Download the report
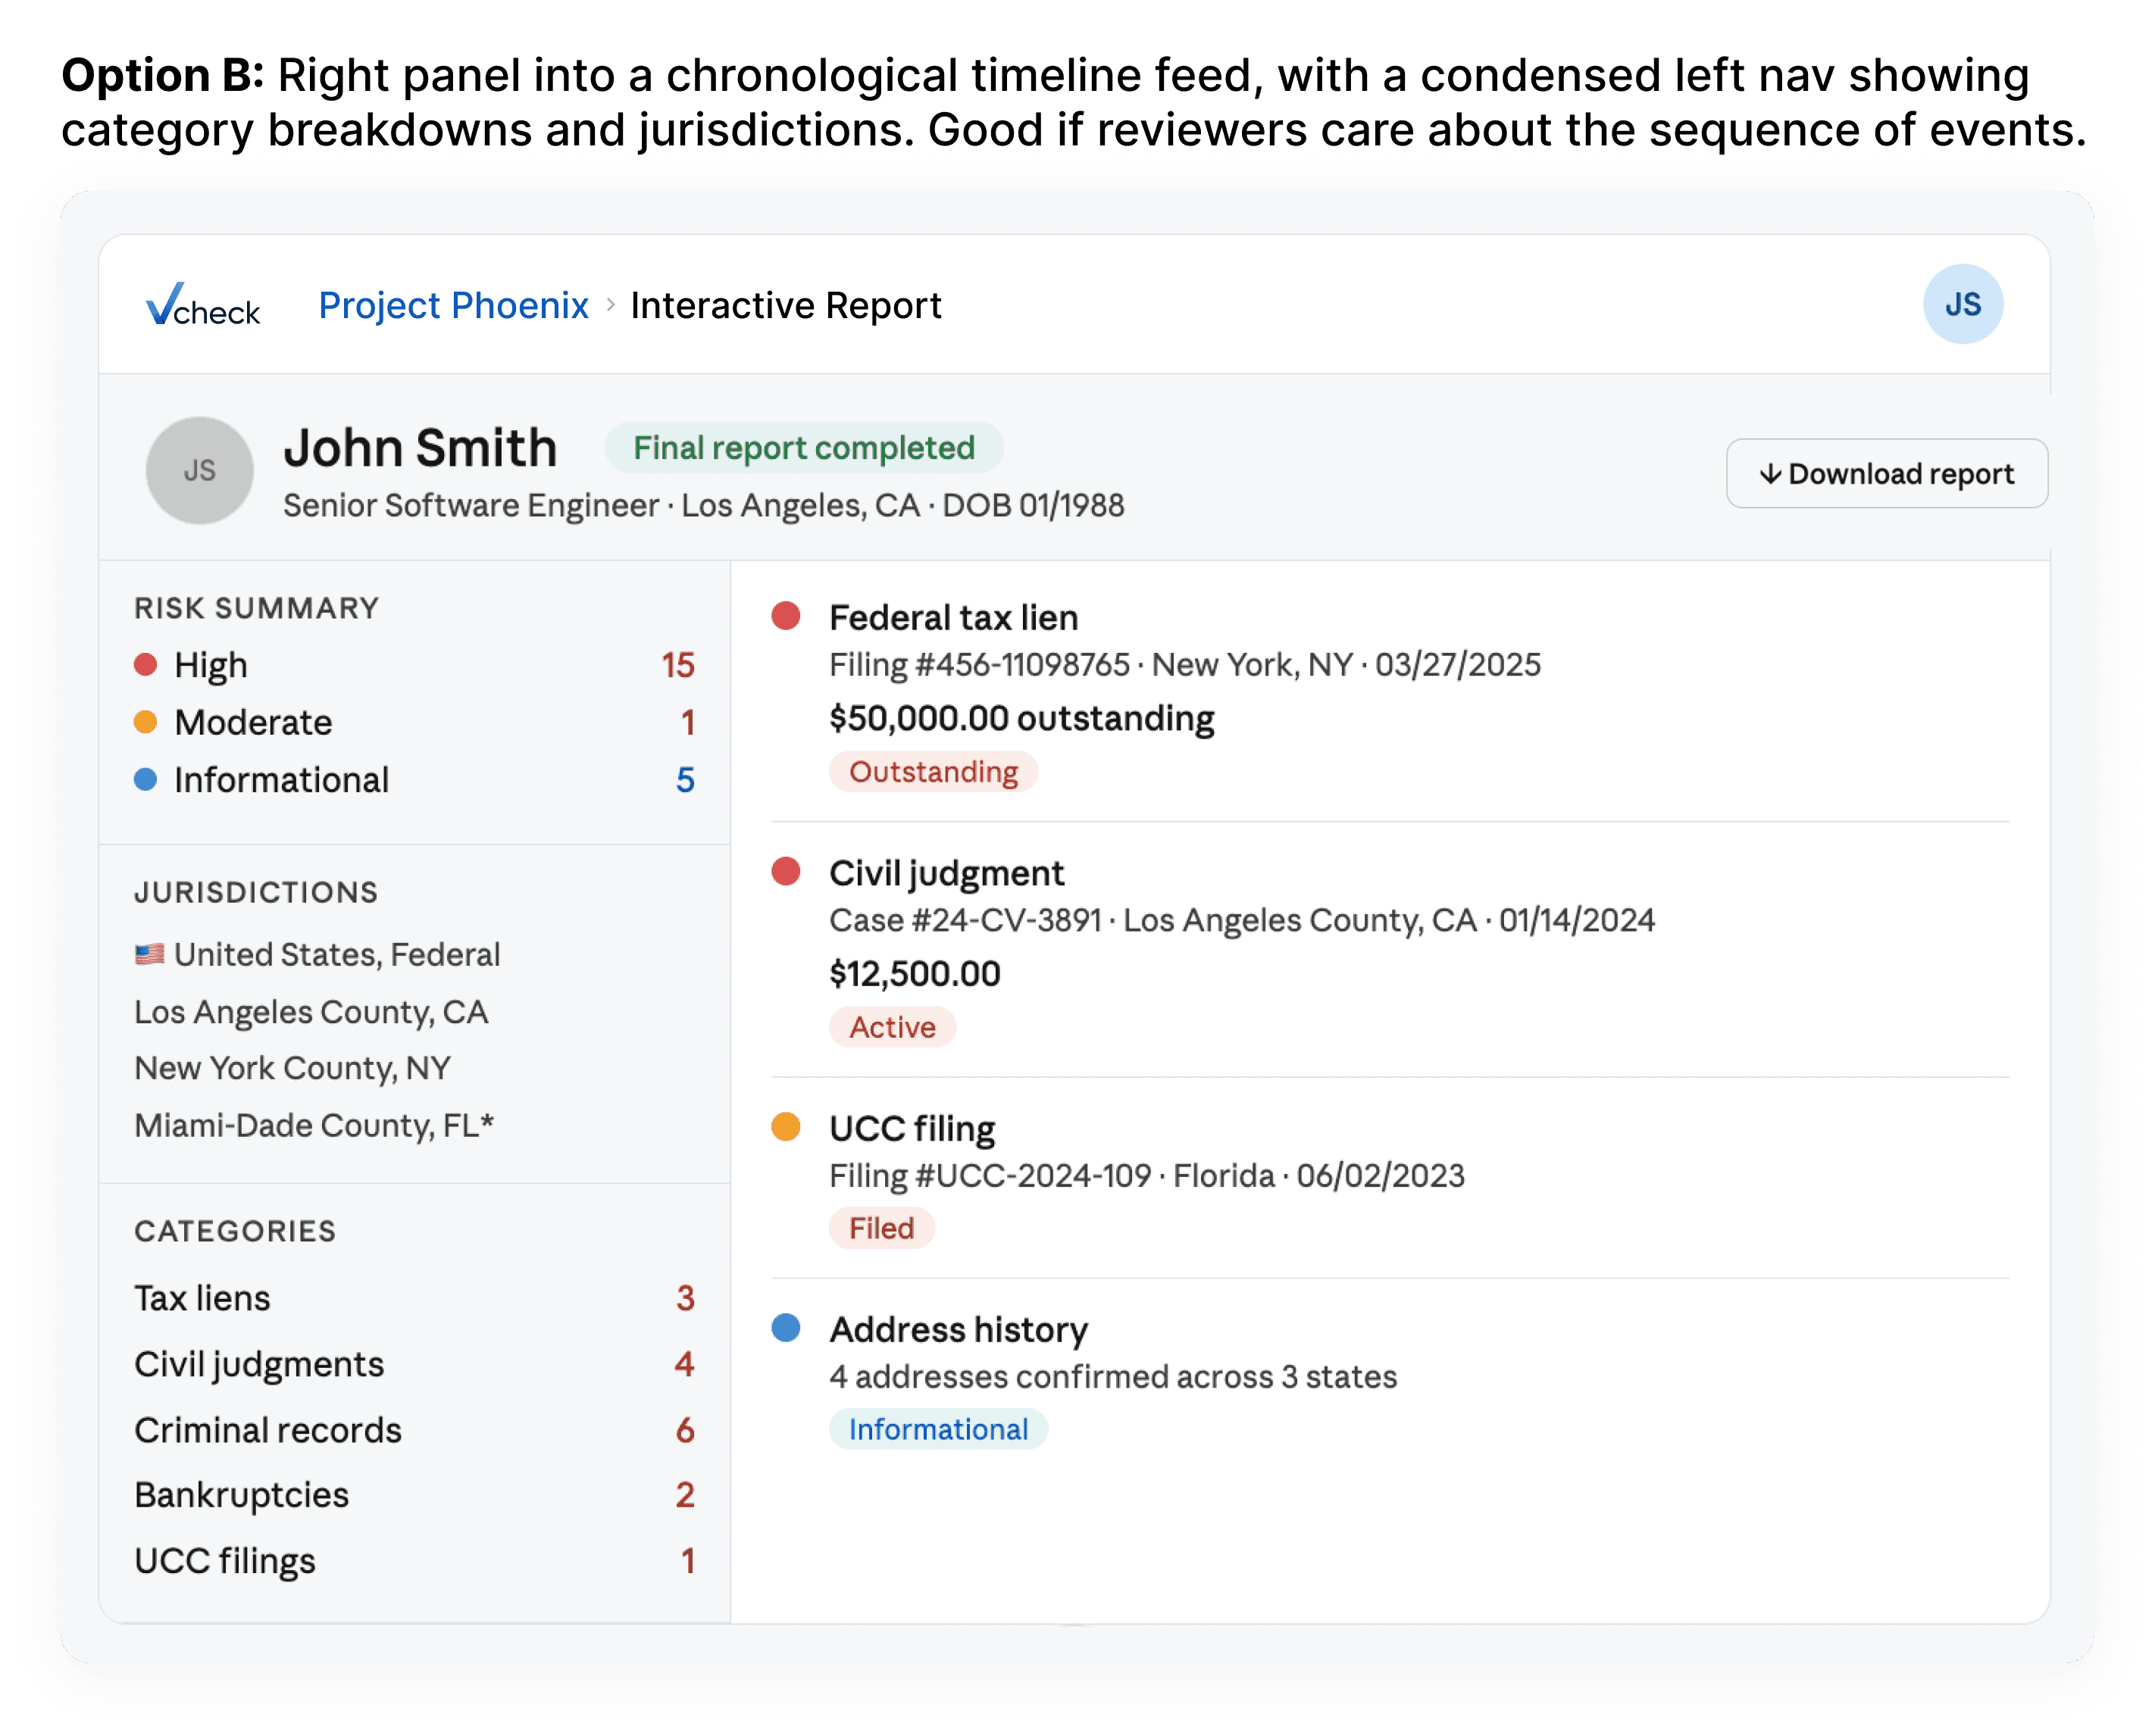Image resolution: width=2155 pixels, height=1736 pixels. coord(1886,473)
